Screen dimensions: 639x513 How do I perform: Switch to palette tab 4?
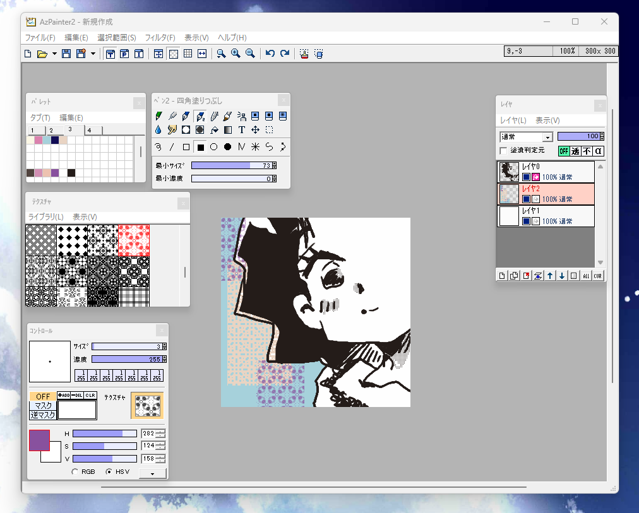tap(89, 131)
